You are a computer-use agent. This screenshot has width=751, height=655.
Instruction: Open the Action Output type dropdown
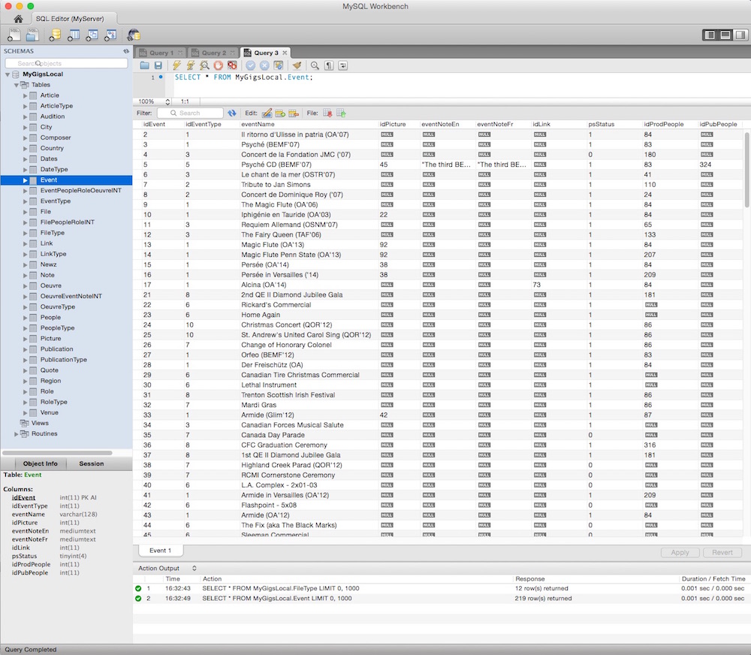point(195,568)
